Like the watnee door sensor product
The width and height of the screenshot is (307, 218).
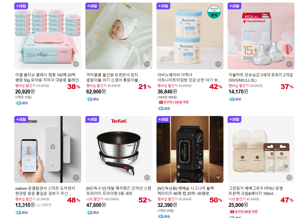[76, 178]
